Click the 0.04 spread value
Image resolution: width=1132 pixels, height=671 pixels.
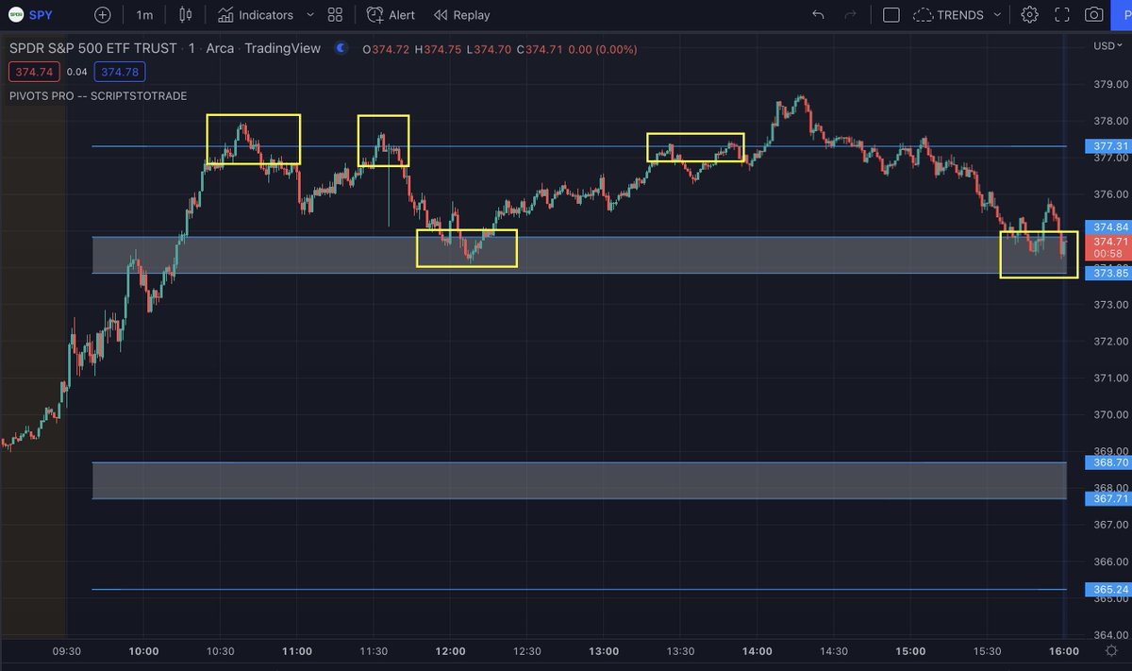[x=79, y=72]
